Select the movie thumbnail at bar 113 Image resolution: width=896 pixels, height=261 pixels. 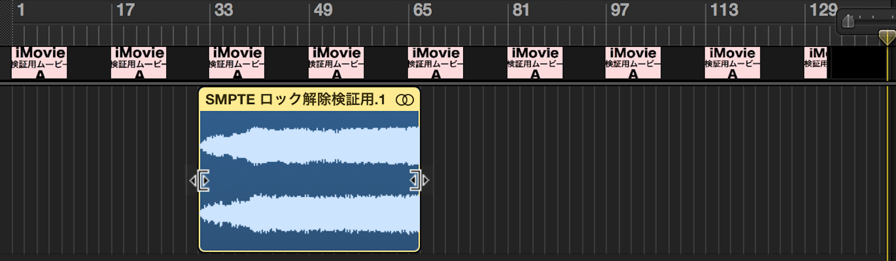coord(732,62)
